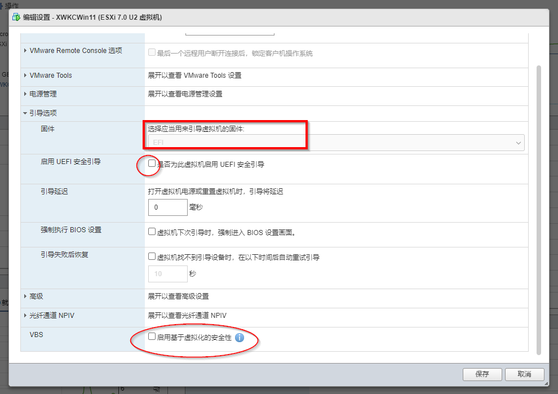Expand the 高级 section
The height and width of the screenshot is (394, 558).
(x=25, y=296)
